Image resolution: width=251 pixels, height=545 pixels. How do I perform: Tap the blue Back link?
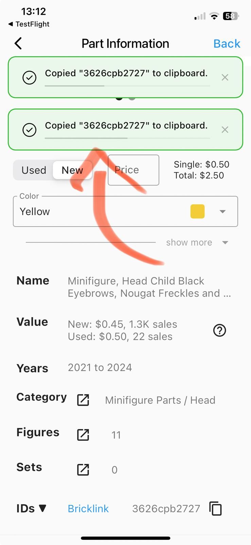pos(227,44)
